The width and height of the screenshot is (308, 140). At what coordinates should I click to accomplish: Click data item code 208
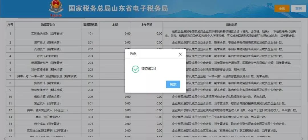[90, 90]
